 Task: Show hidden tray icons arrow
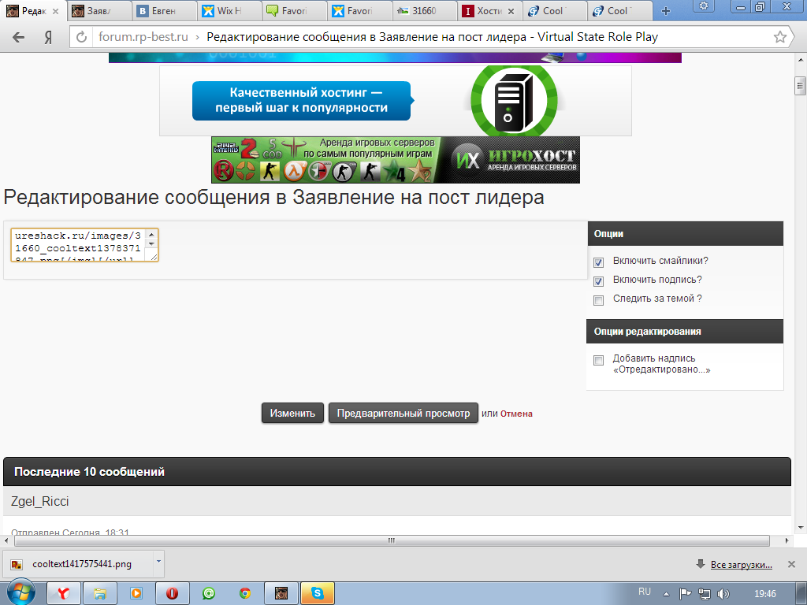point(666,594)
